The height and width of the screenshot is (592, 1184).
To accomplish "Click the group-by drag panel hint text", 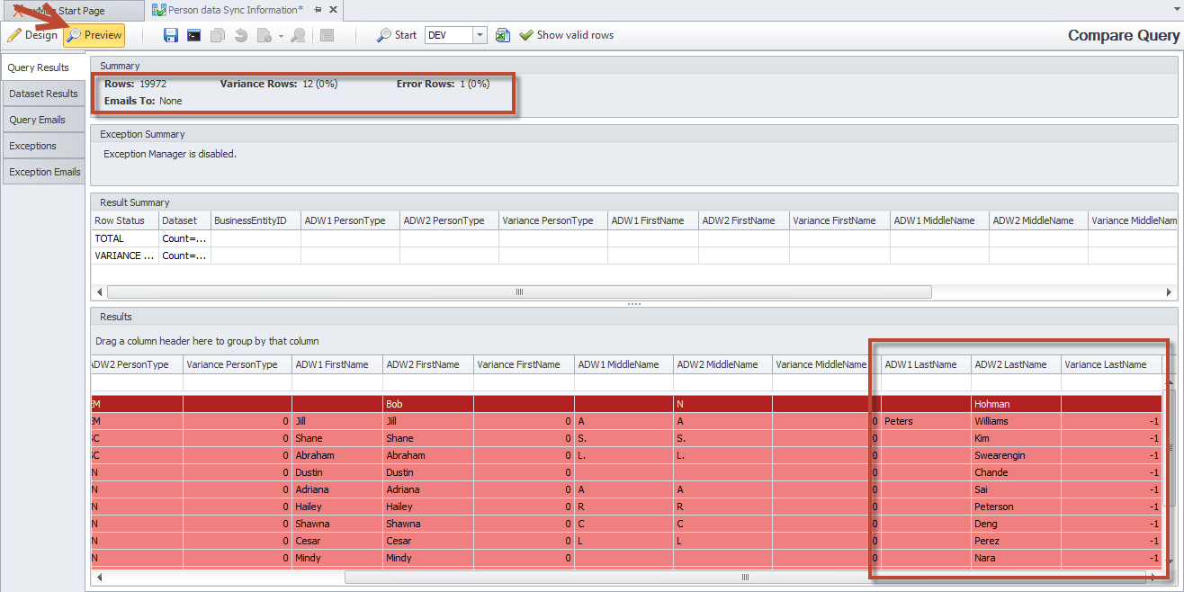I will pos(207,341).
